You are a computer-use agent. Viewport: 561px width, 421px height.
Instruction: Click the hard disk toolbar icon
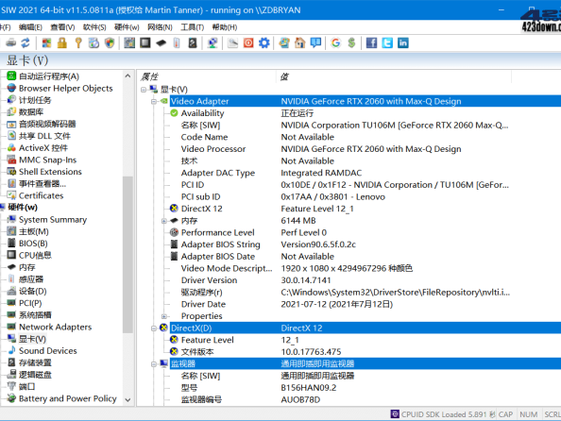tap(193, 42)
